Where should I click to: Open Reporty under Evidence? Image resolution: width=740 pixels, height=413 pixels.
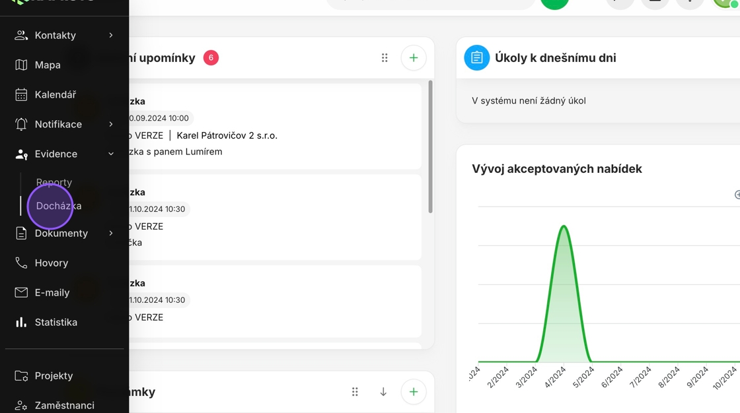tap(54, 182)
